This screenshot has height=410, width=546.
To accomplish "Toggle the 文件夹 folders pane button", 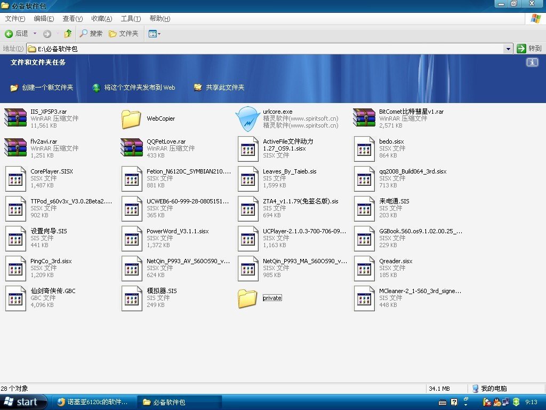I will [124, 34].
